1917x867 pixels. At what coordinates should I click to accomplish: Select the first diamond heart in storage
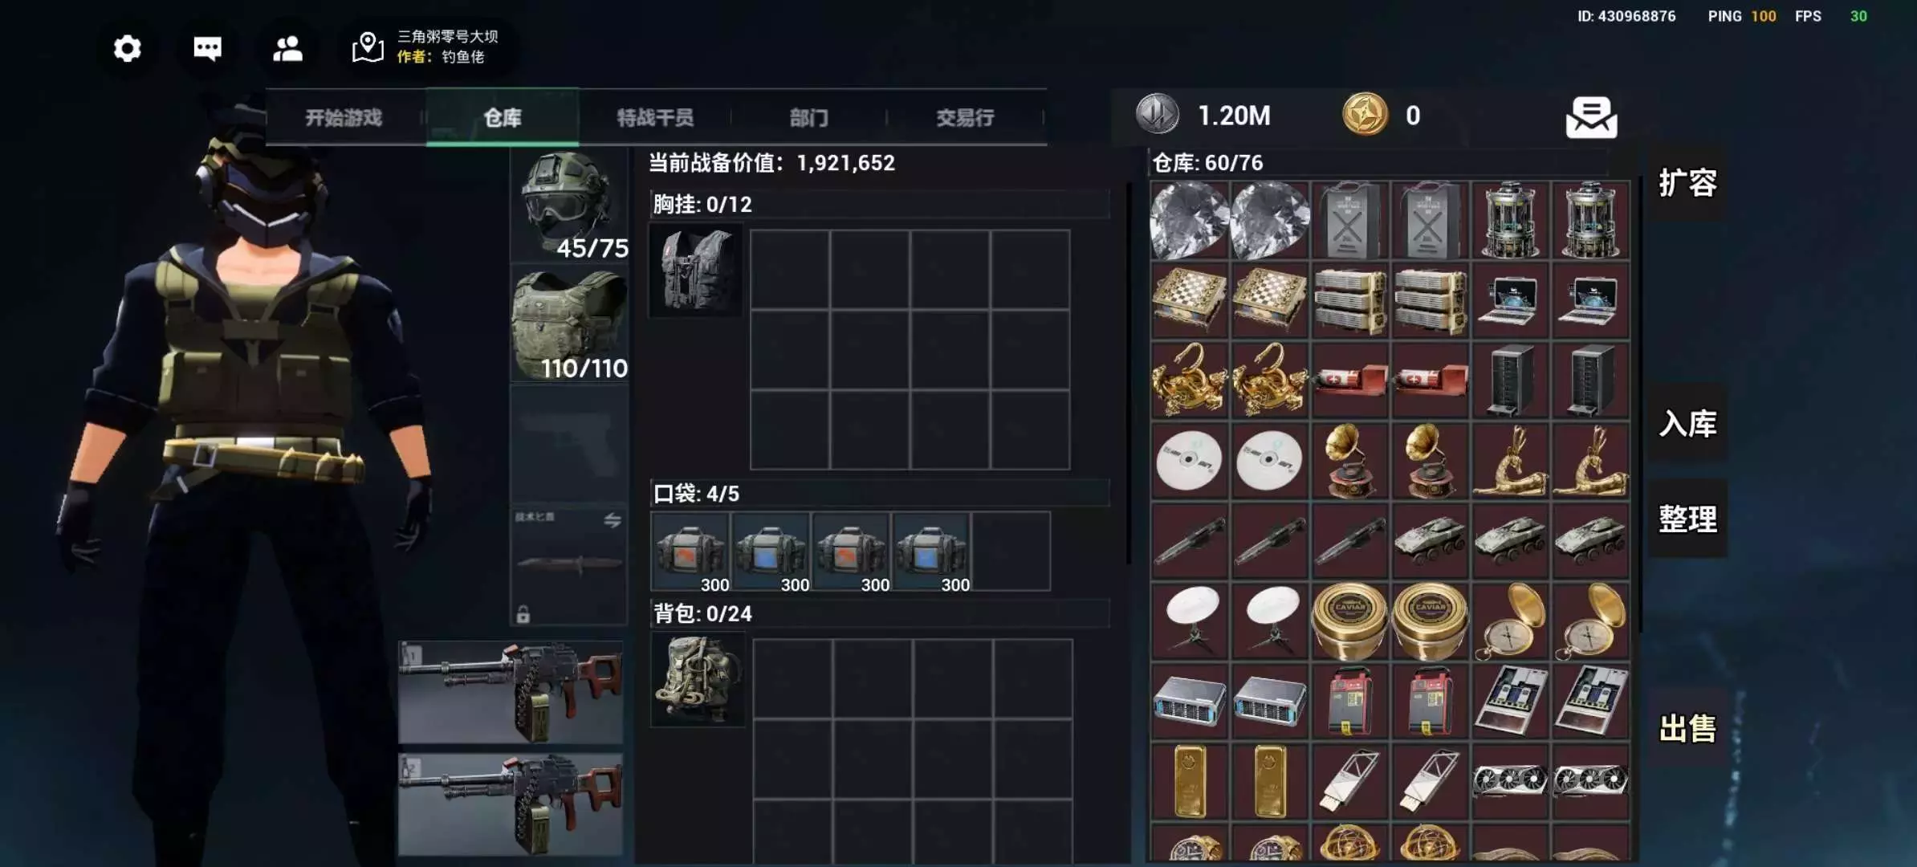[x=1189, y=219]
